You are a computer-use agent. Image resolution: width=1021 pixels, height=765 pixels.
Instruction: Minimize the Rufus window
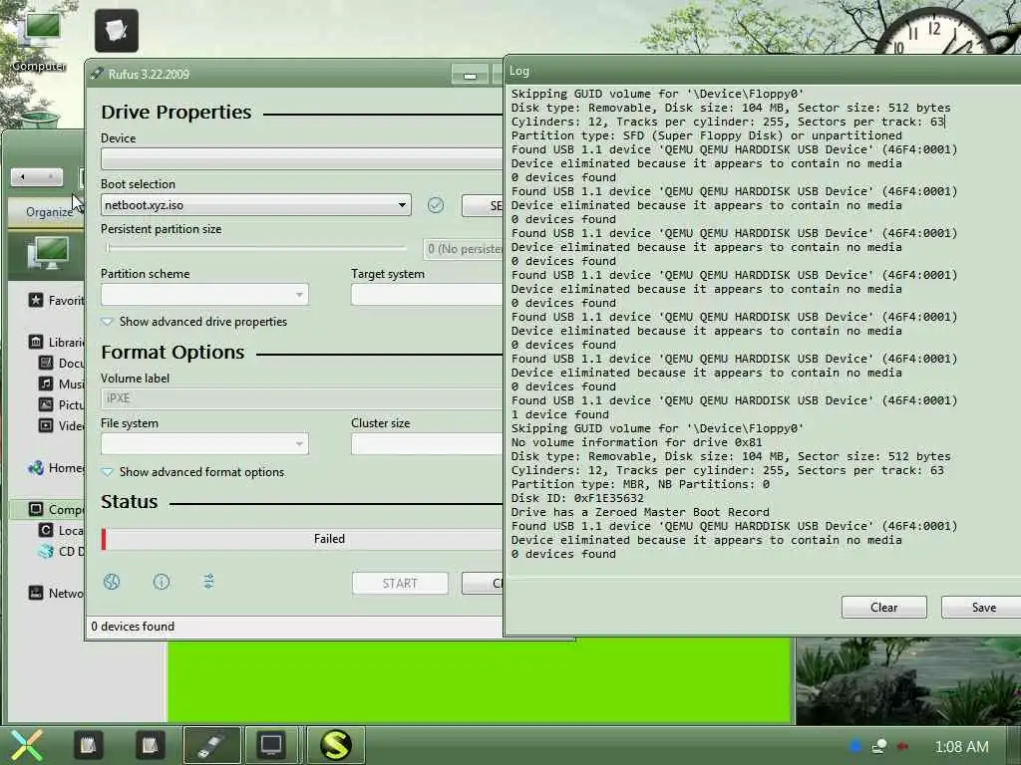coord(470,75)
